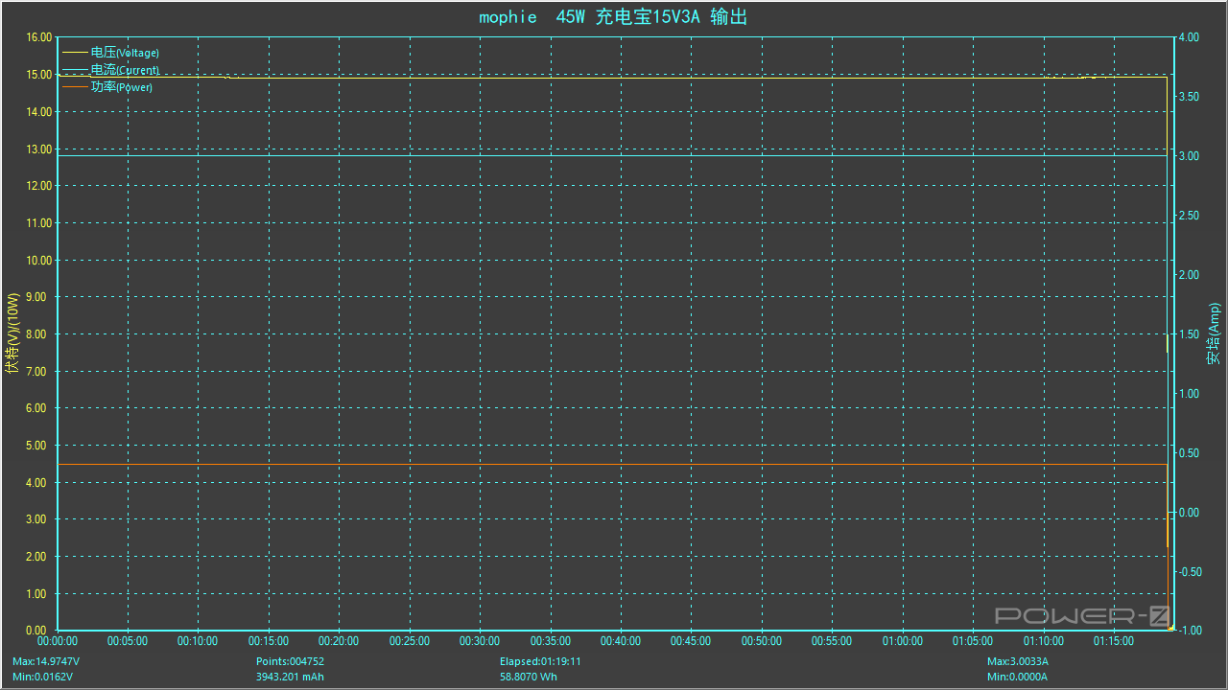Click the 15.00 voltage axis label
The height and width of the screenshot is (690, 1228).
[x=38, y=75]
